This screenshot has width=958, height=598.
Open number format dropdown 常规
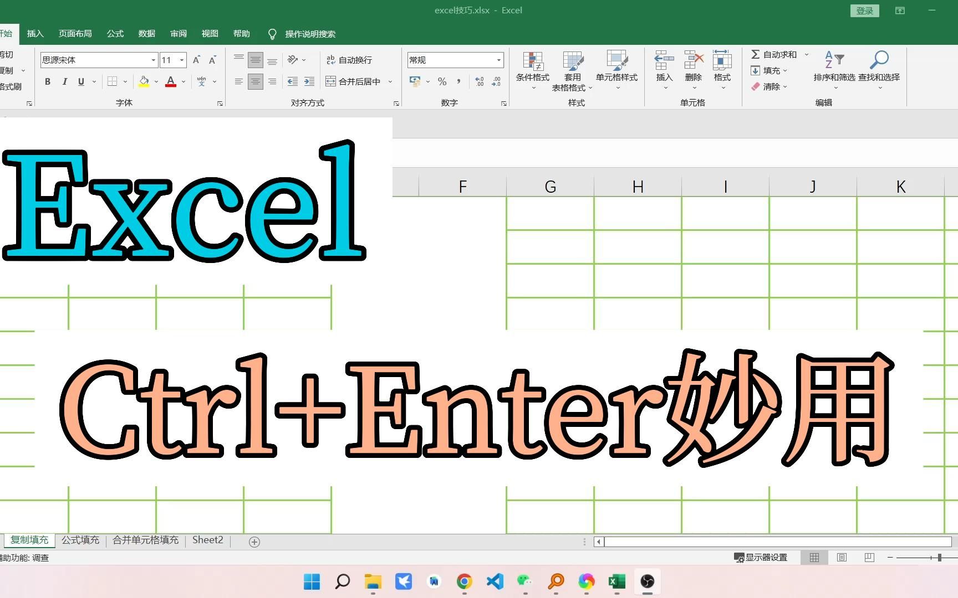(x=498, y=60)
